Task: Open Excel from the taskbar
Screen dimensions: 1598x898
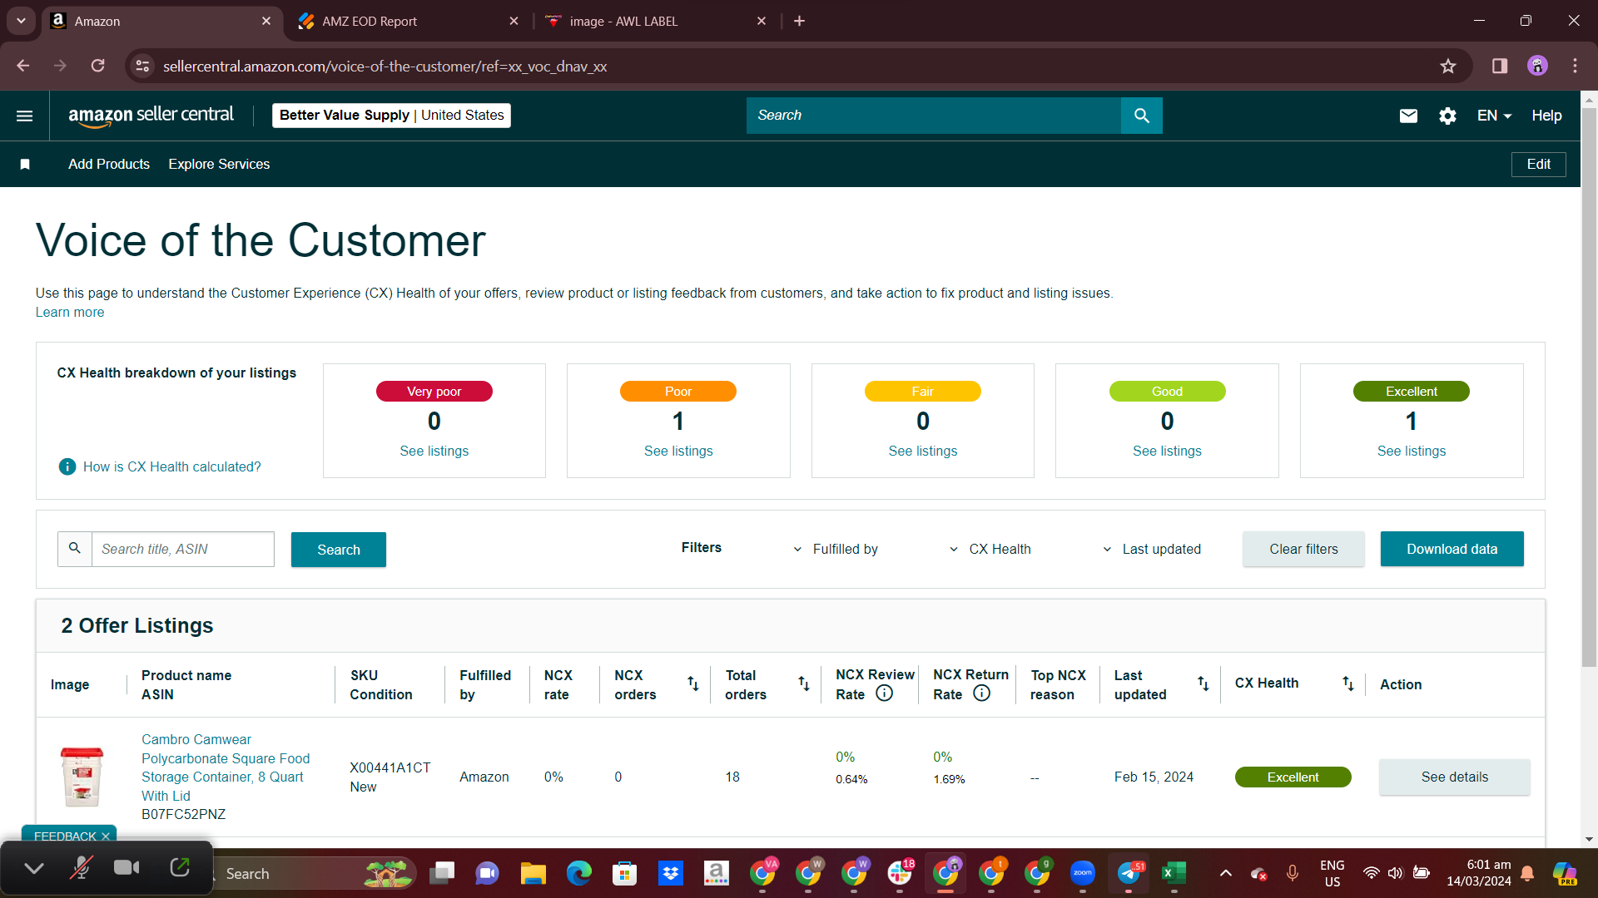Action: pyautogui.click(x=1174, y=873)
